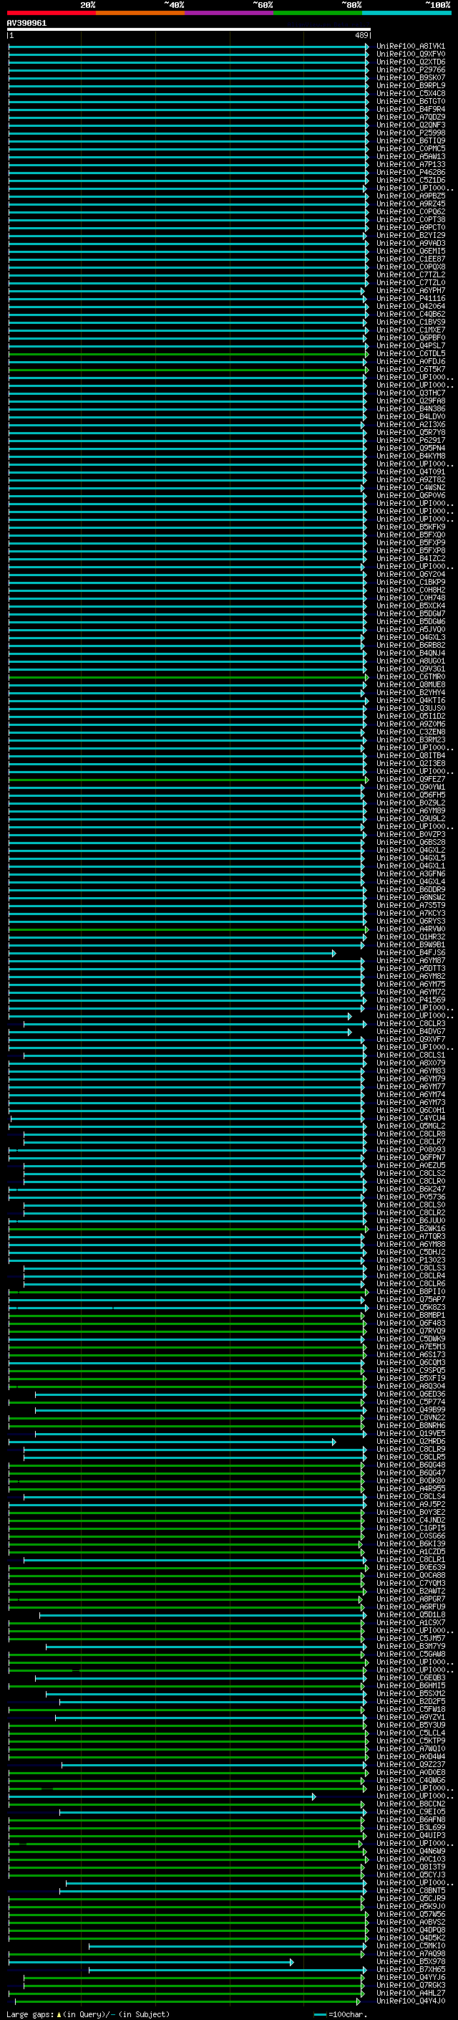Viewport: 458px width, 2020px height.
Task: Select the query name AV390961
Action: (26, 24)
